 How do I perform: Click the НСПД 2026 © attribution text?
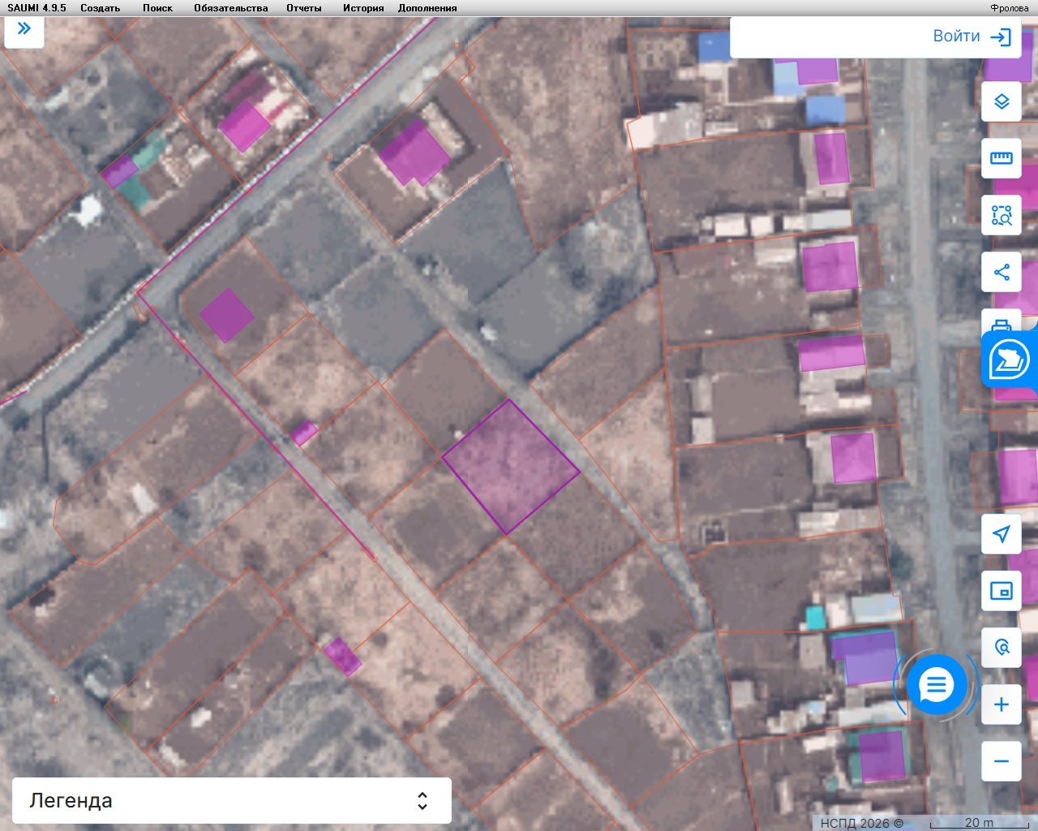click(861, 823)
